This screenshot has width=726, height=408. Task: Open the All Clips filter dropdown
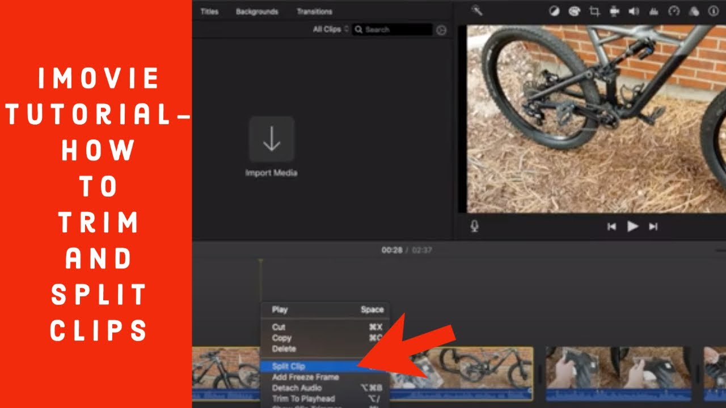328,29
